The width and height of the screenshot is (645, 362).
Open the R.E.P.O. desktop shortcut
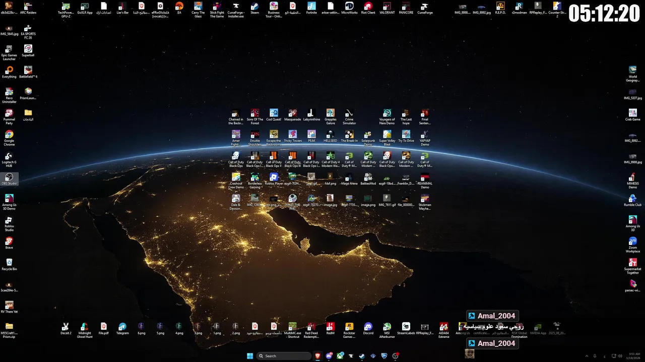[500, 8]
